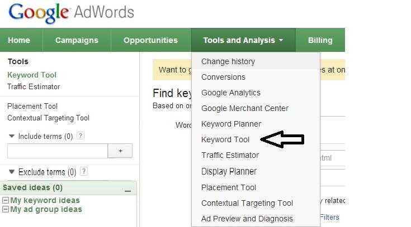The width and height of the screenshot is (411, 227).
Task: Minimize the Saved ideas panel
Action: pyautogui.click(x=127, y=191)
